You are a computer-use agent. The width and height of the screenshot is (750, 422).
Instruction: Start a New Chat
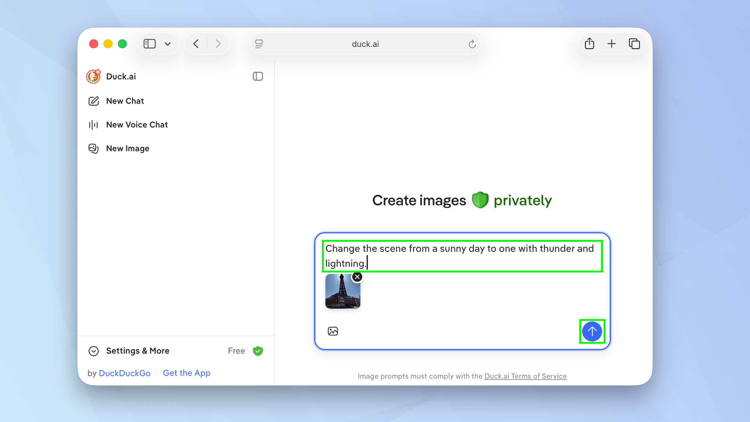tap(124, 101)
